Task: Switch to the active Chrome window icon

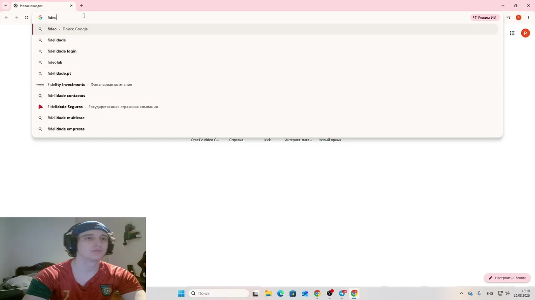Action: (x=354, y=294)
